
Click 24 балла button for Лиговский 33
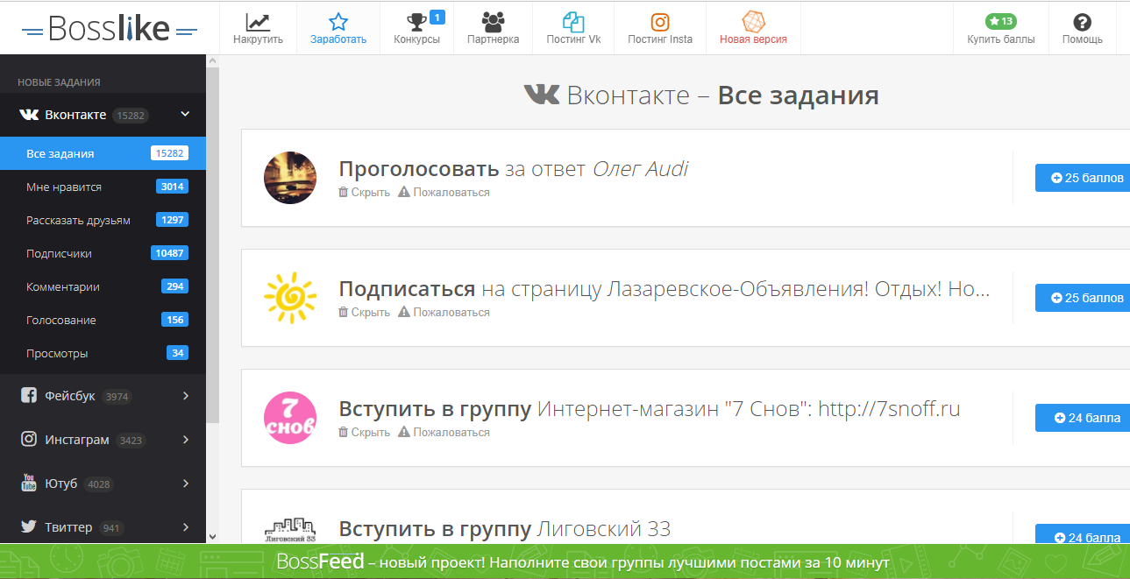tap(1083, 535)
